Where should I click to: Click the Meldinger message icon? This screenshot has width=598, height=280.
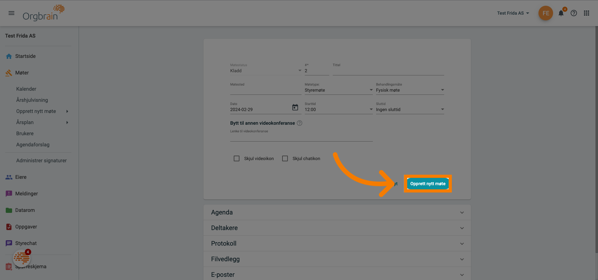[9, 194]
